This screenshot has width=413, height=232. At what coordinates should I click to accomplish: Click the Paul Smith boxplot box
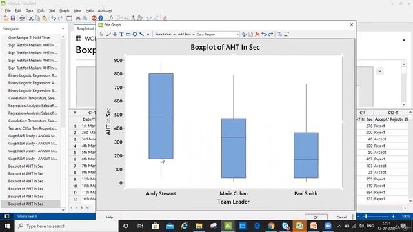(306, 155)
